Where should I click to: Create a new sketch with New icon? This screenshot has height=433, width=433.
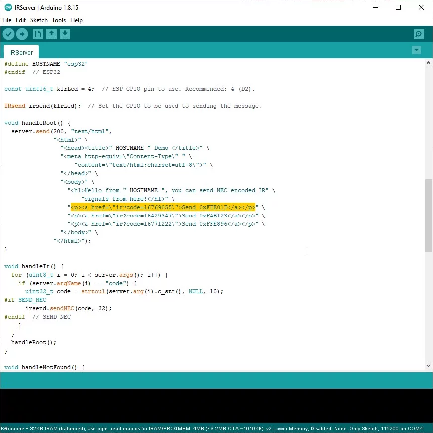click(38, 34)
